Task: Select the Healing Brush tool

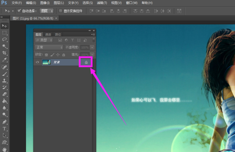Action: pyautogui.click(x=4, y=67)
